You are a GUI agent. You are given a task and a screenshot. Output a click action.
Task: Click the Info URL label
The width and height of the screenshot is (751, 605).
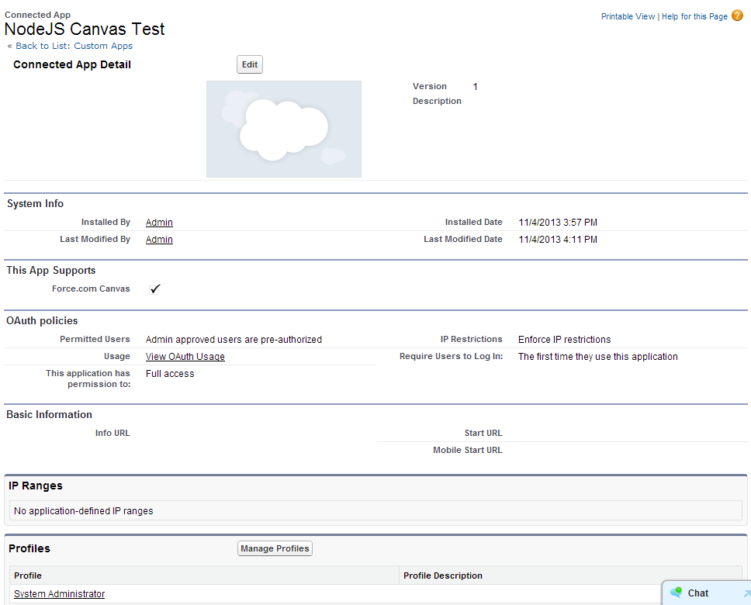112,433
